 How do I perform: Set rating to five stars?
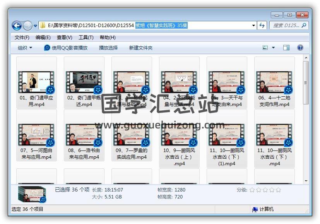pos(278,190)
